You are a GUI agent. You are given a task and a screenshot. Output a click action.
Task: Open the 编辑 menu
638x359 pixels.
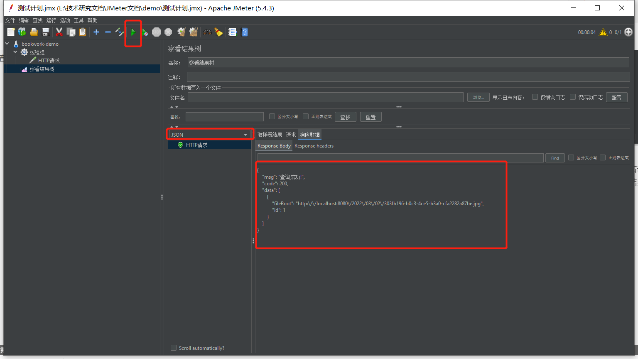[24, 20]
